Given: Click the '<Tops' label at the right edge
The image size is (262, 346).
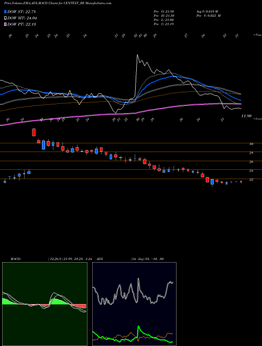Looking at the screenshot, I should click(258, 35).
